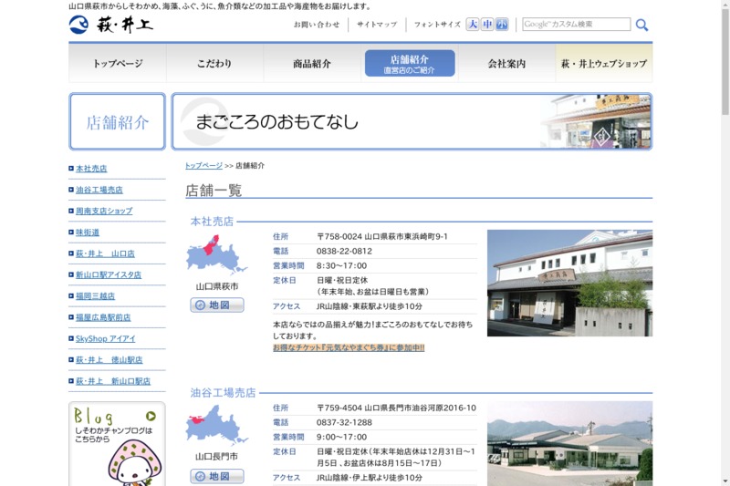This screenshot has width=730, height=486.
Task: Click the 萩・井上 logo in header
Action: (111, 25)
